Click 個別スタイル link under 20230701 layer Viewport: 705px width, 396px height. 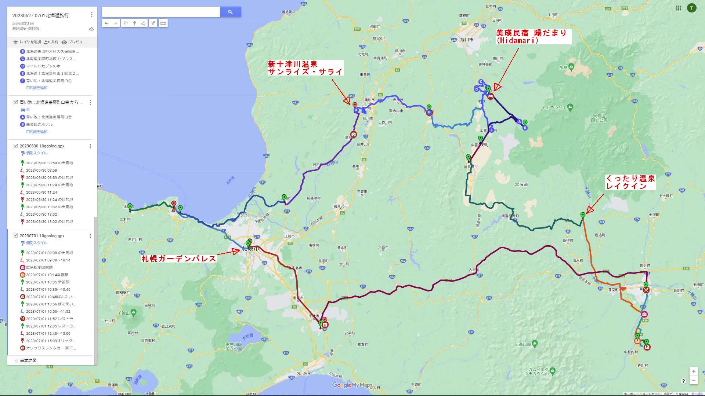click(37, 243)
